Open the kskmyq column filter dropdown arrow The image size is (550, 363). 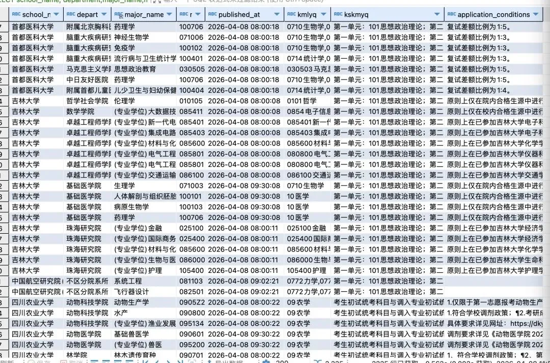pos(437,14)
